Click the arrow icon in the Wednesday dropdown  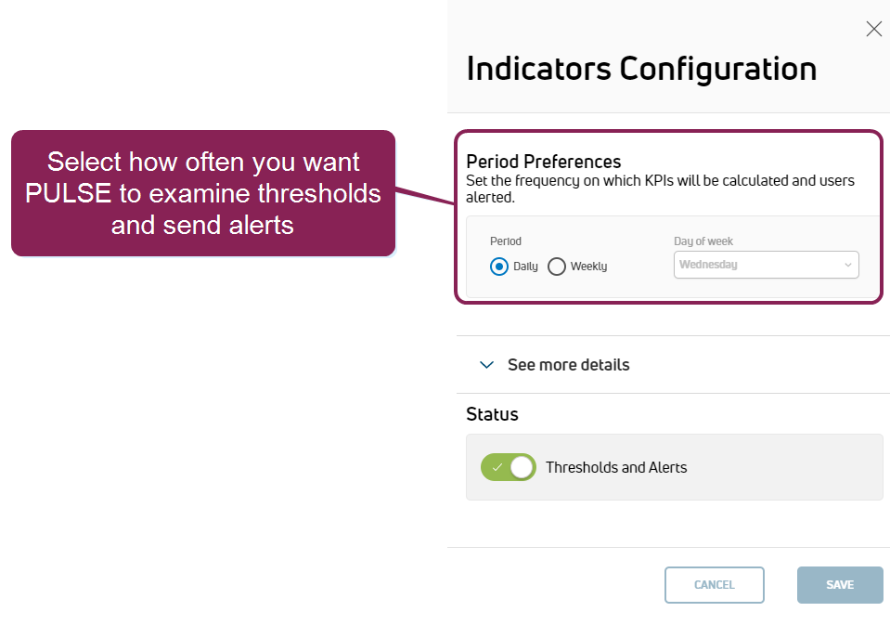(x=847, y=265)
